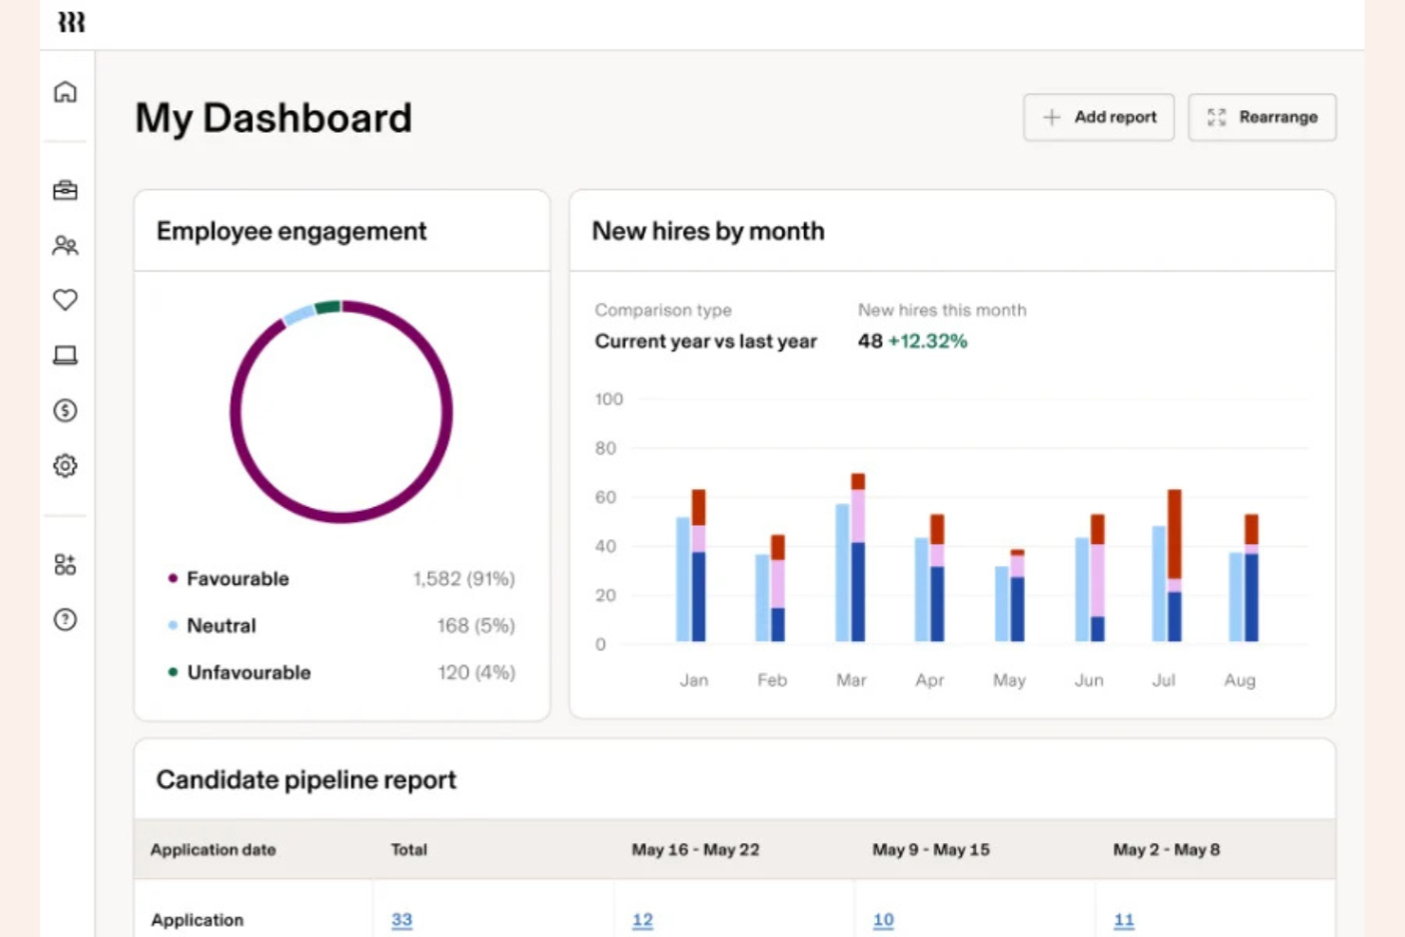Screen dimensions: 1405x937
Task: Open the Help question mark icon
Action: tap(65, 618)
